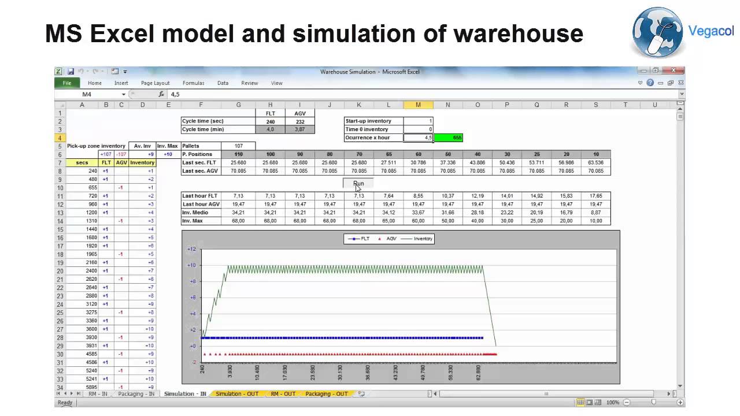Click the Select All corner button
The width and height of the screenshot is (740, 416).
click(x=60, y=105)
